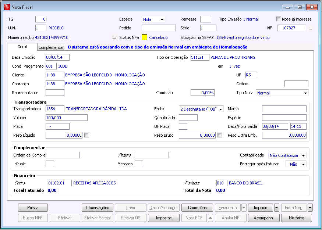This screenshot has height=230, width=322.
Task: Toggle the Peso Líquido checkbox
Action: point(86,135)
